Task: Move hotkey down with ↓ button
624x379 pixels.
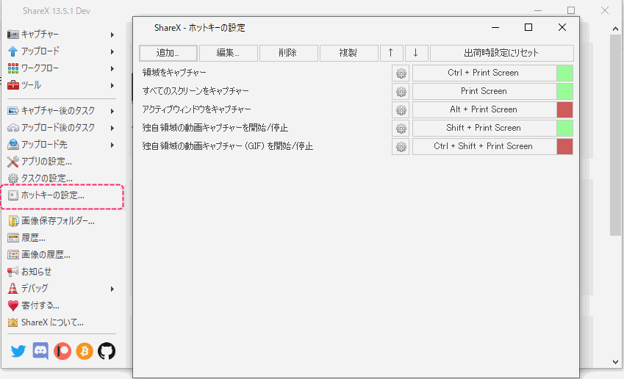Action: tap(416, 53)
